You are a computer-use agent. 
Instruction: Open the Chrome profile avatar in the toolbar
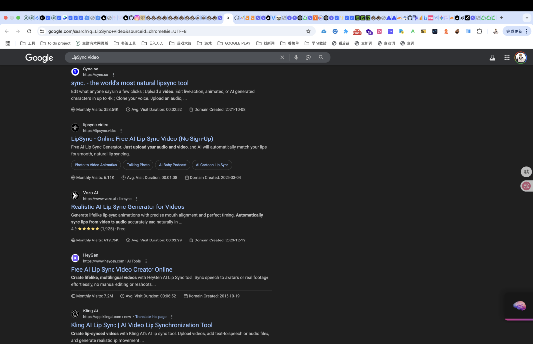(x=495, y=31)
